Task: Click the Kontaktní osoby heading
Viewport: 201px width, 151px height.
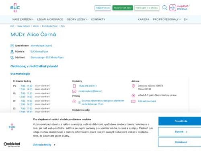Action: coord(81,110)
